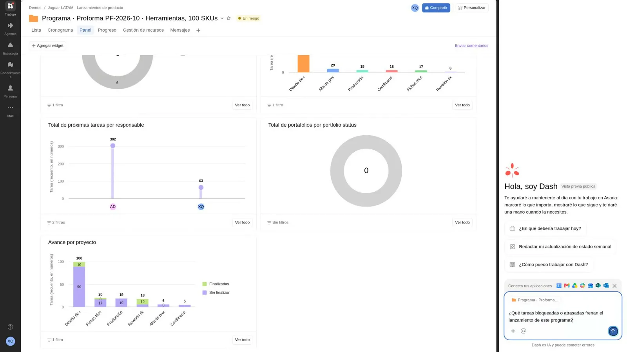Viewport: 627px width, 352px height.
Task: Click the plus attachment icon in Dash input
Action: point(513,331)
